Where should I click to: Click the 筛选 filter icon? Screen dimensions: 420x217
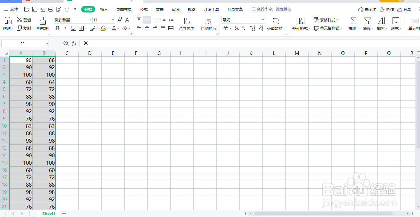pyautogui.click(x=368, y=21)
